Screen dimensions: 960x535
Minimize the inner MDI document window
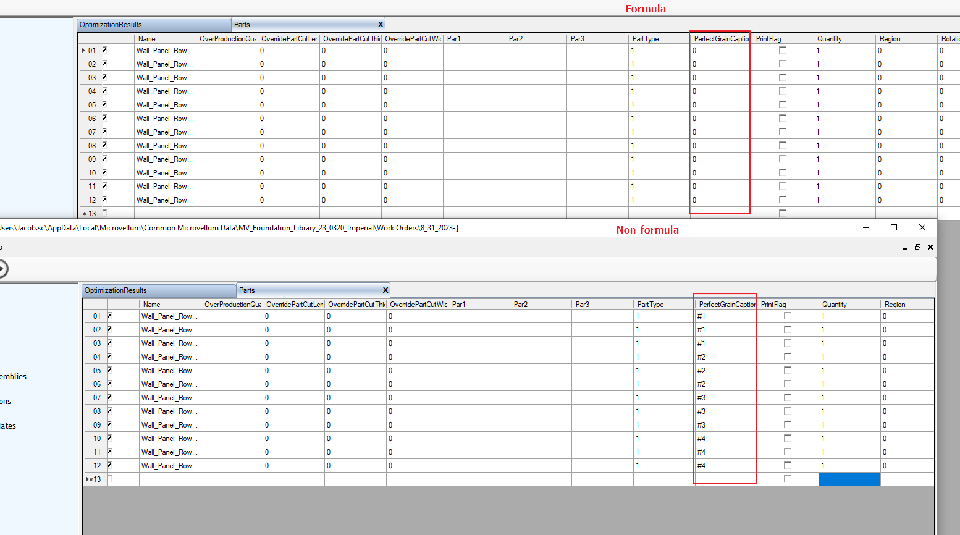pos(905,248)
